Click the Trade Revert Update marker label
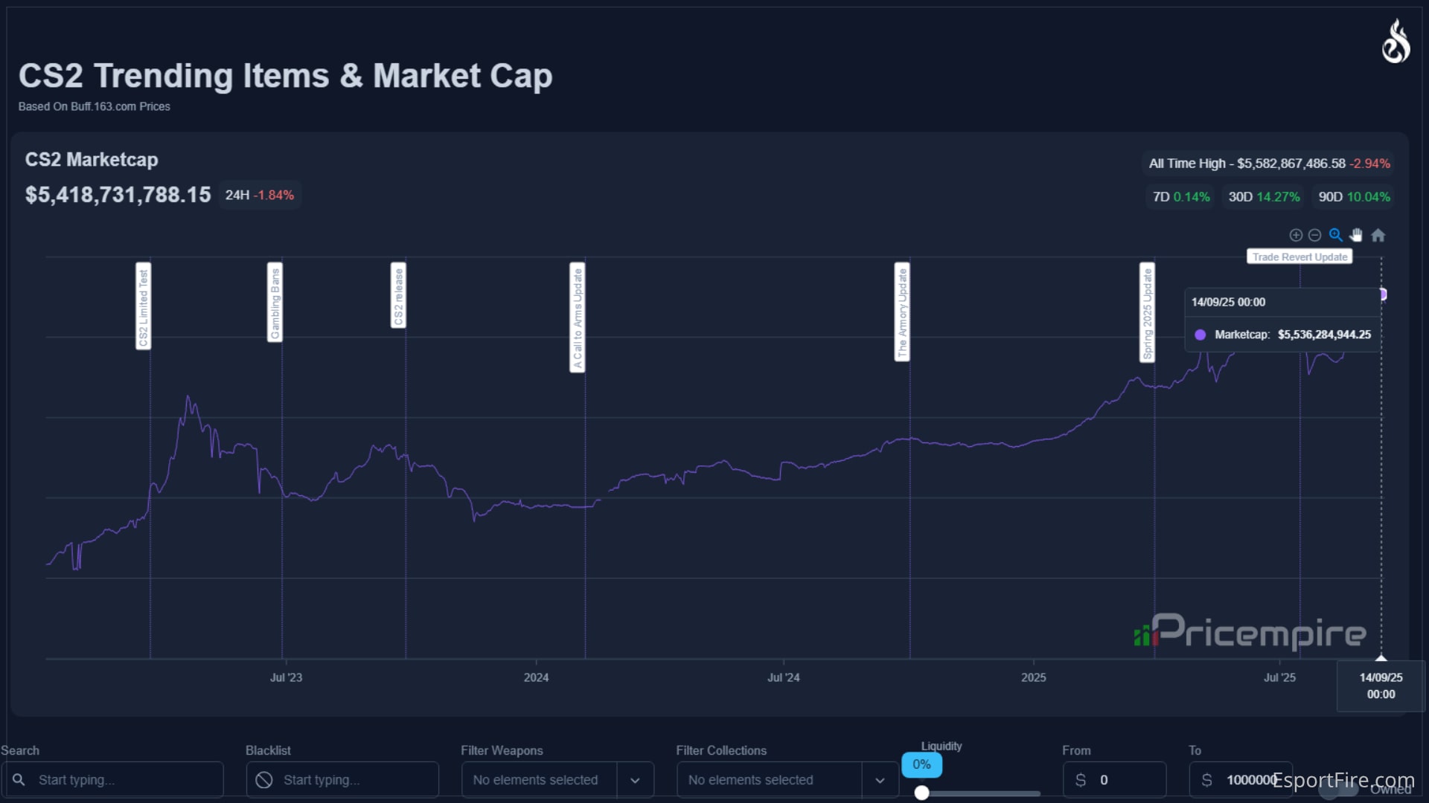This screenshot has height=803, width=1429. 1299,256
